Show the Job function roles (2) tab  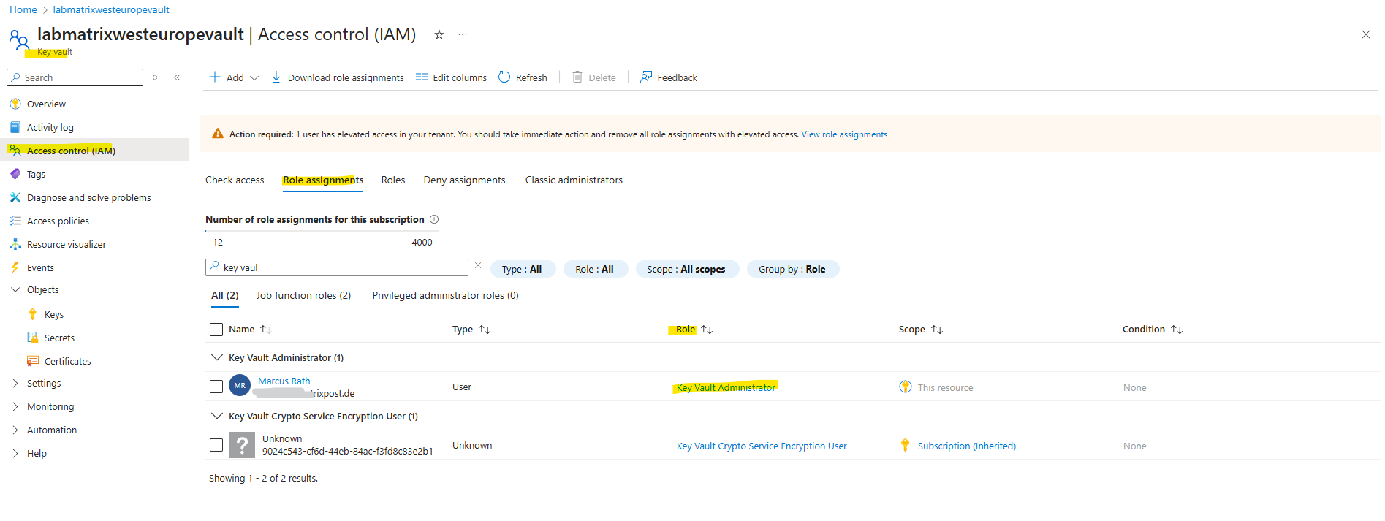[303, 295]
